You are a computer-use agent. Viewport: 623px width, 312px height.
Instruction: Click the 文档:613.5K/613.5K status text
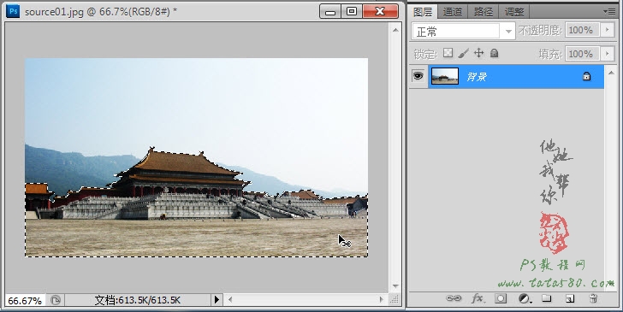138,300
